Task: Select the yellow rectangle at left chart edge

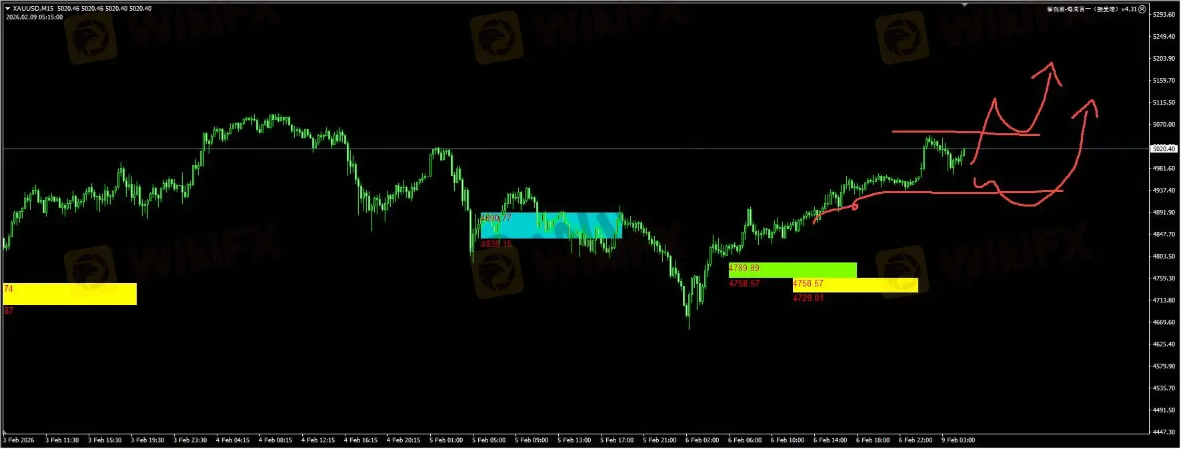Action: coord(70,294)
